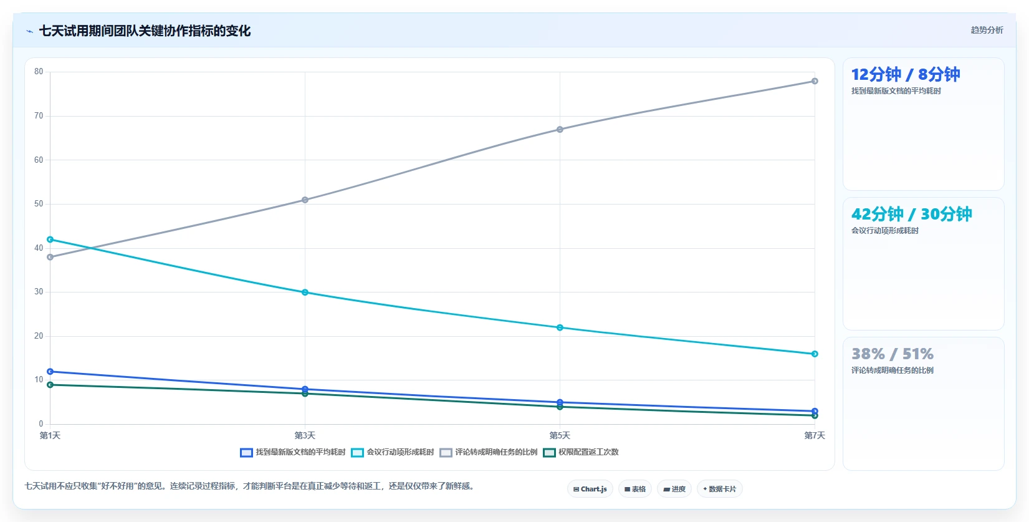Click the title 七天试用期间团队关键协作指标的变化
Screen dimensions: 1029x522
coord(145,31)
